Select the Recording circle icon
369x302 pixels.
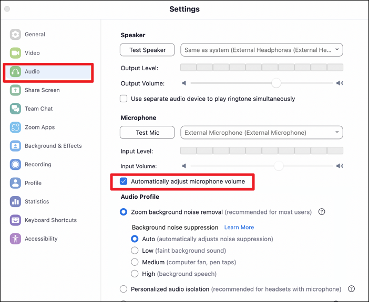coord(15,165)
